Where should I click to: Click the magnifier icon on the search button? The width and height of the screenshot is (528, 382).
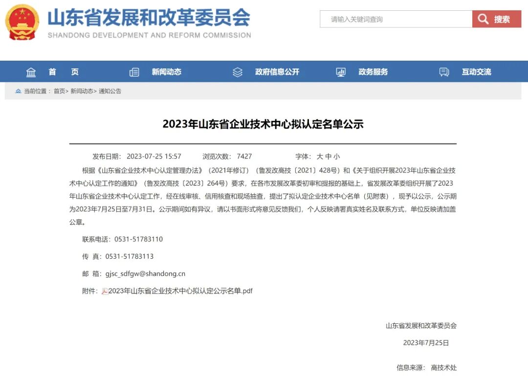[x=483, y=19]
